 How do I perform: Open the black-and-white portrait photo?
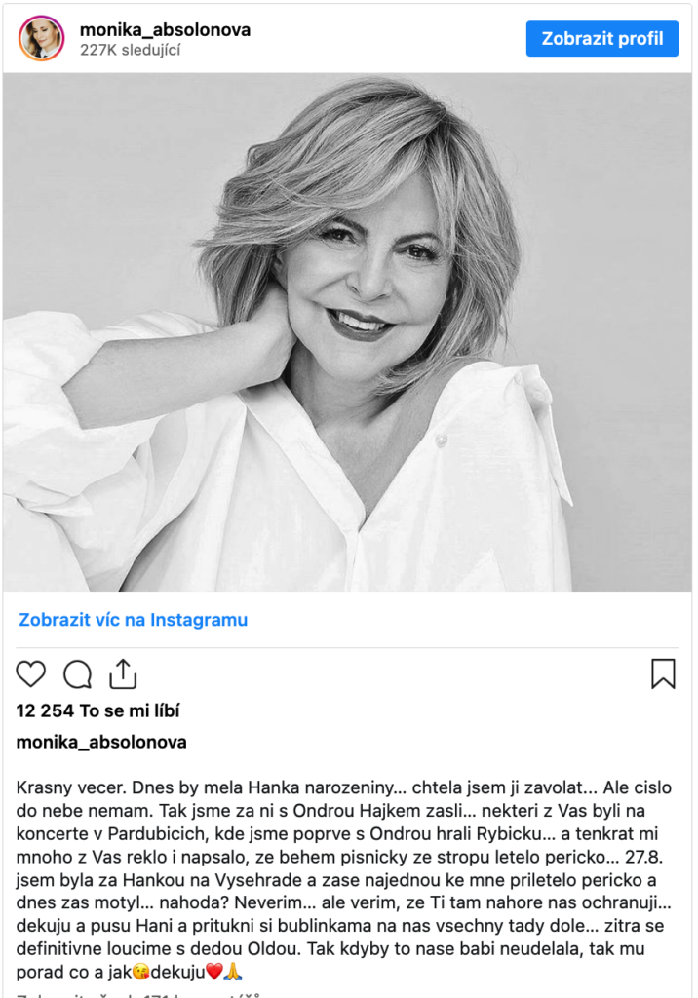347,331
